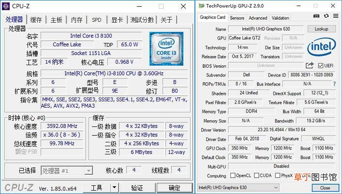Open the SPD tab
342x194 pixels.
[97, 20]
